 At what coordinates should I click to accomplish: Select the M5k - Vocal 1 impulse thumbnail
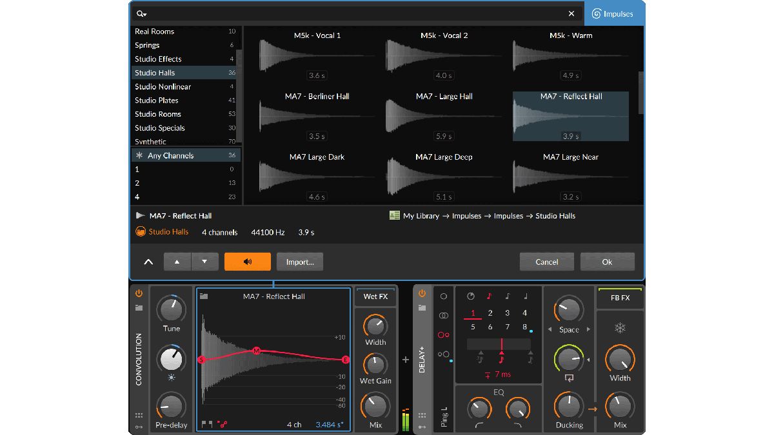tap(317, 55)
